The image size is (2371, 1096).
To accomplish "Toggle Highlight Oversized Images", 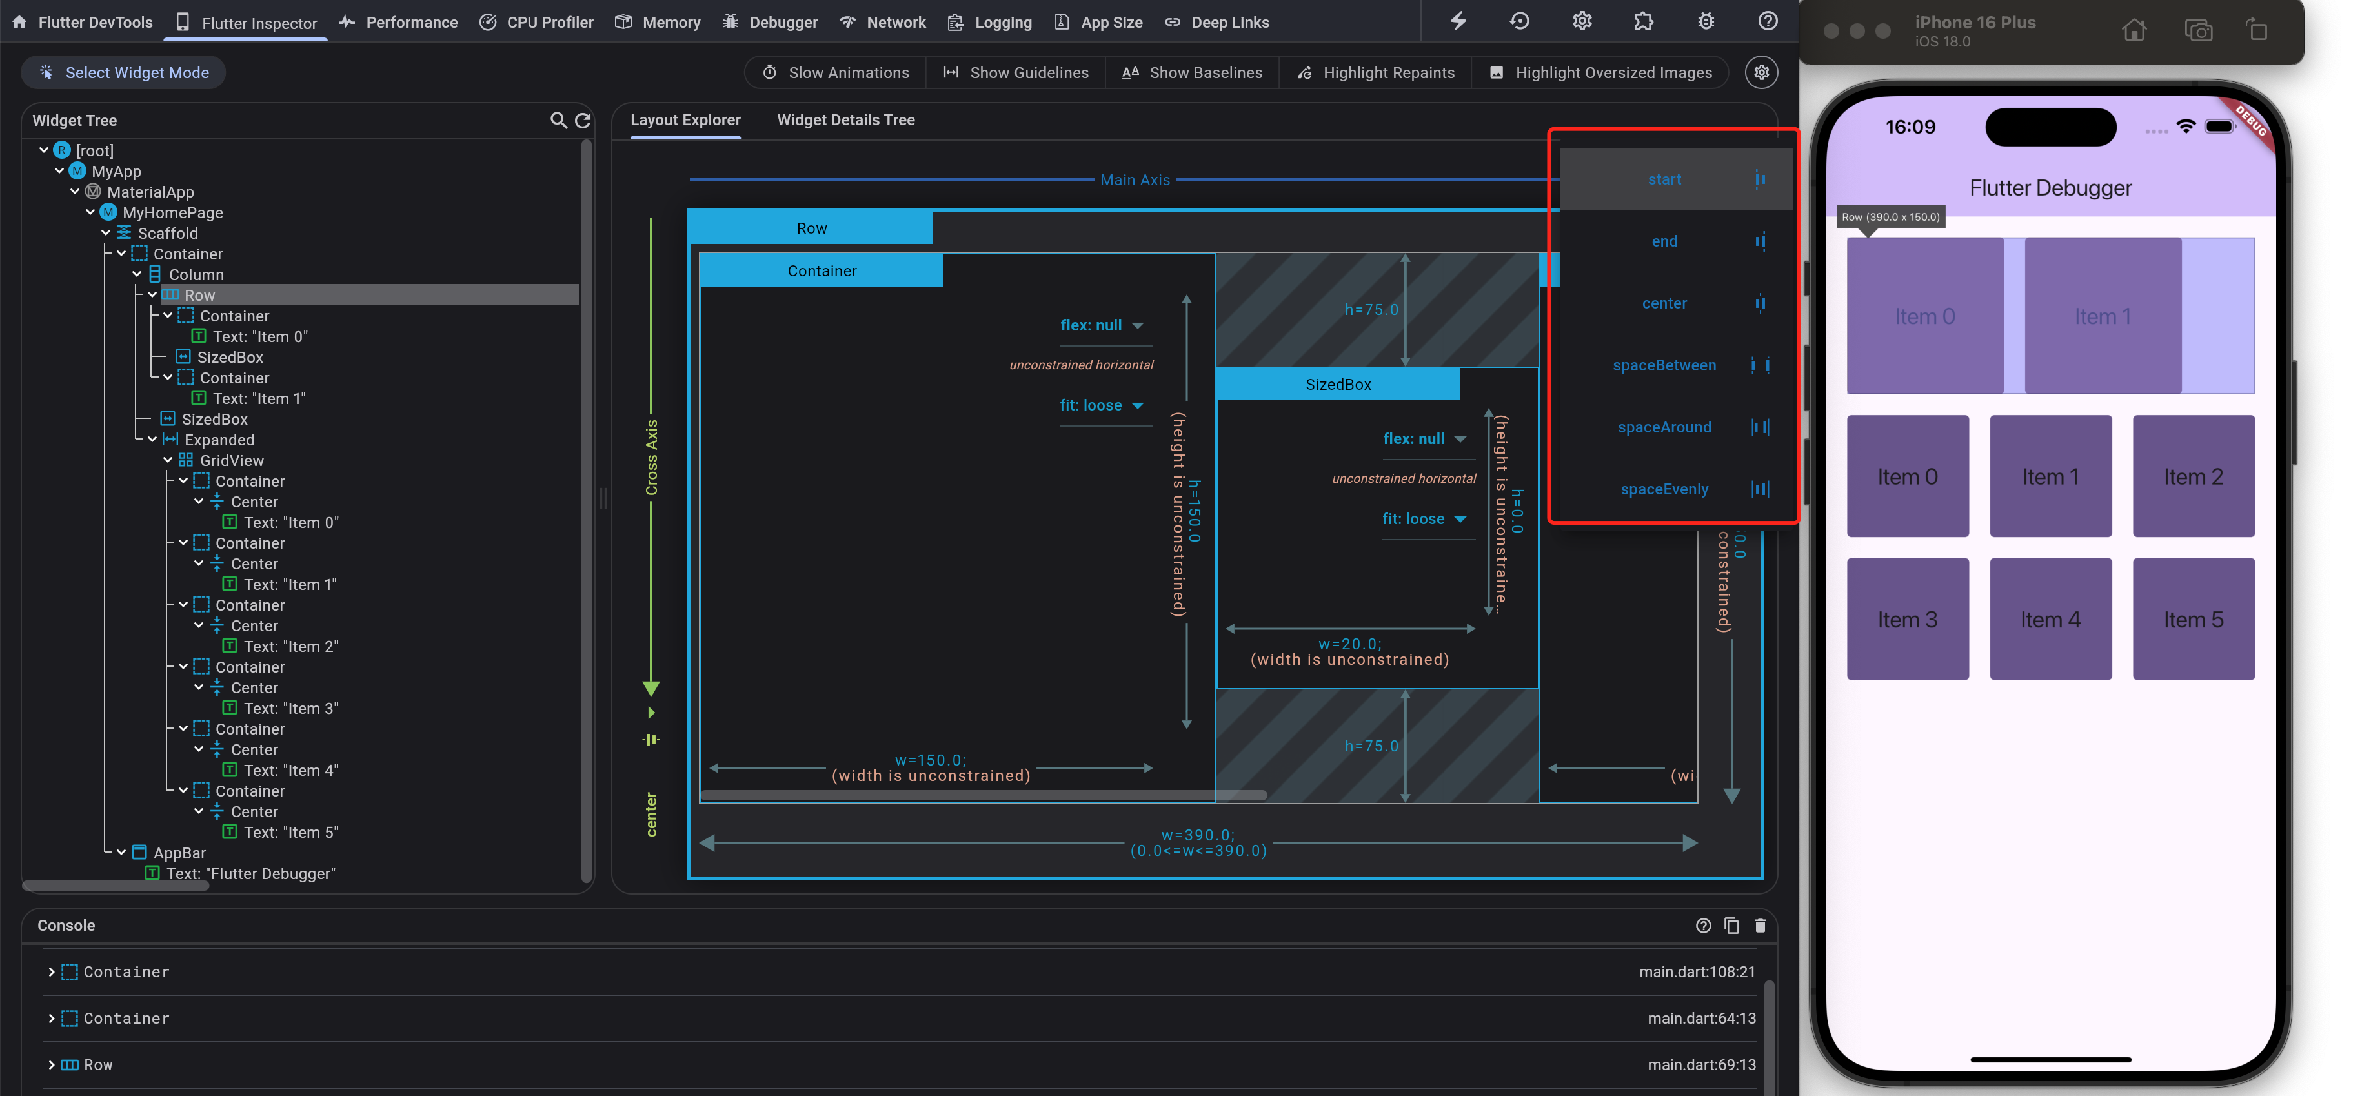I will [x=1600, y=73].
